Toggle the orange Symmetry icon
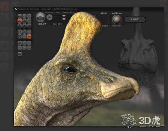Image resolution: width=168 pixels, height=131 pixels. pos(29,36)
